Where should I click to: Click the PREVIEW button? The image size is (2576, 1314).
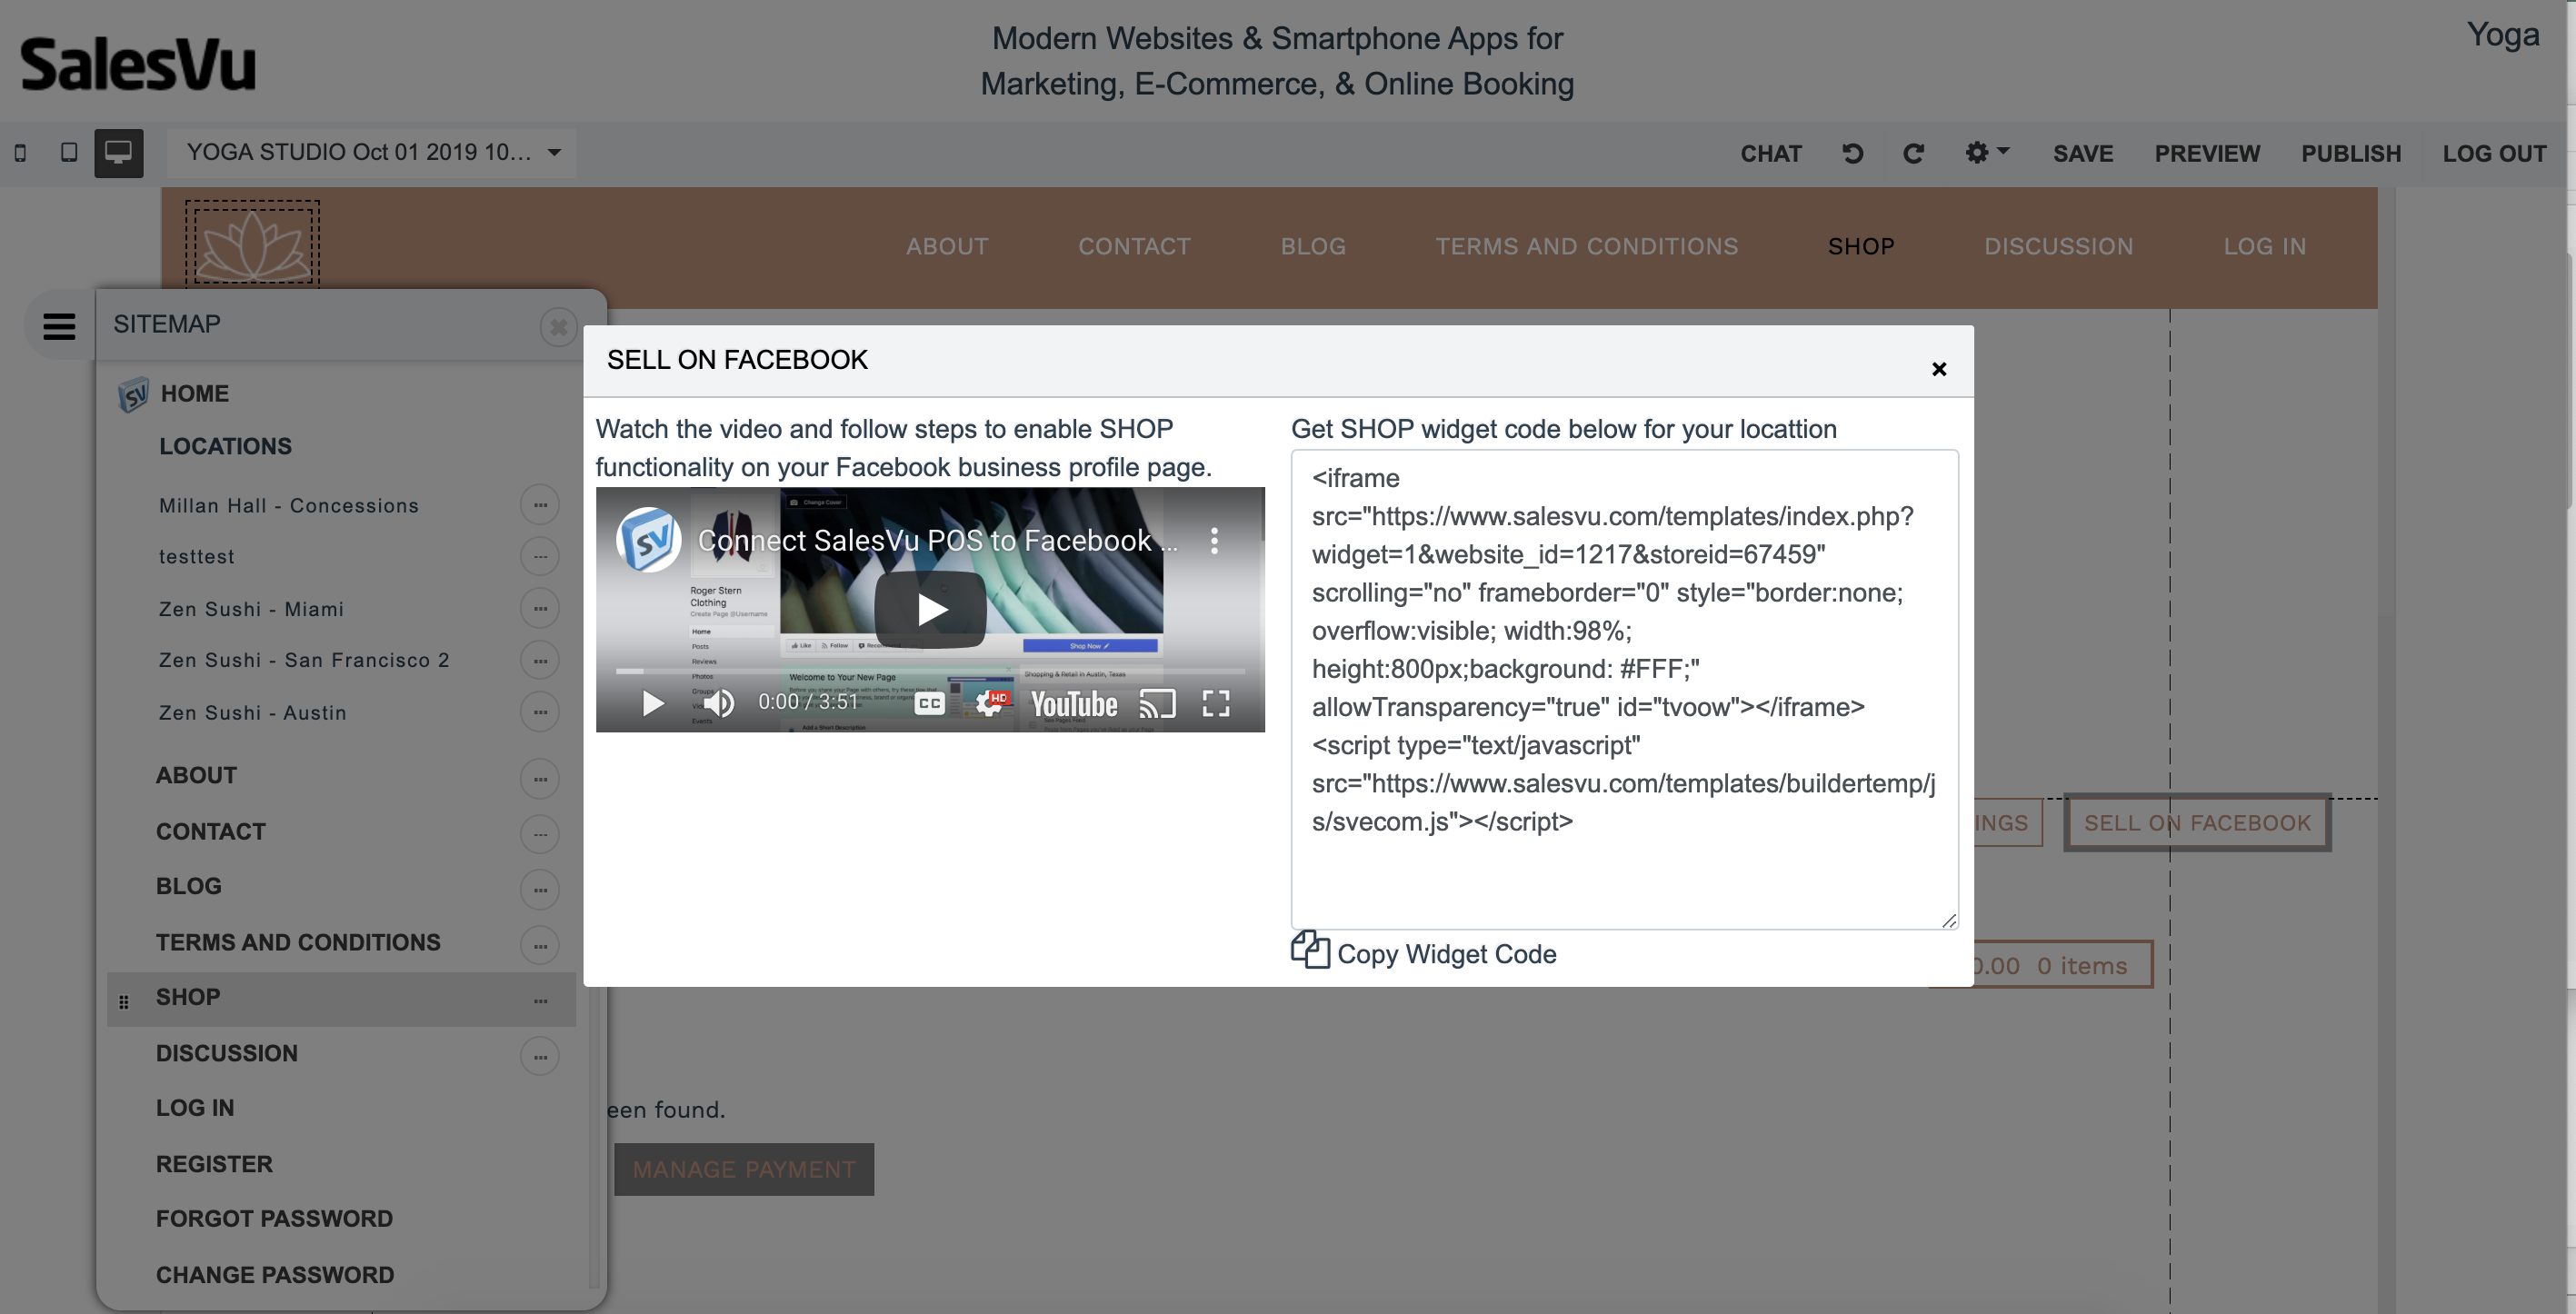pyautogui.click(x=2206, y=154)
